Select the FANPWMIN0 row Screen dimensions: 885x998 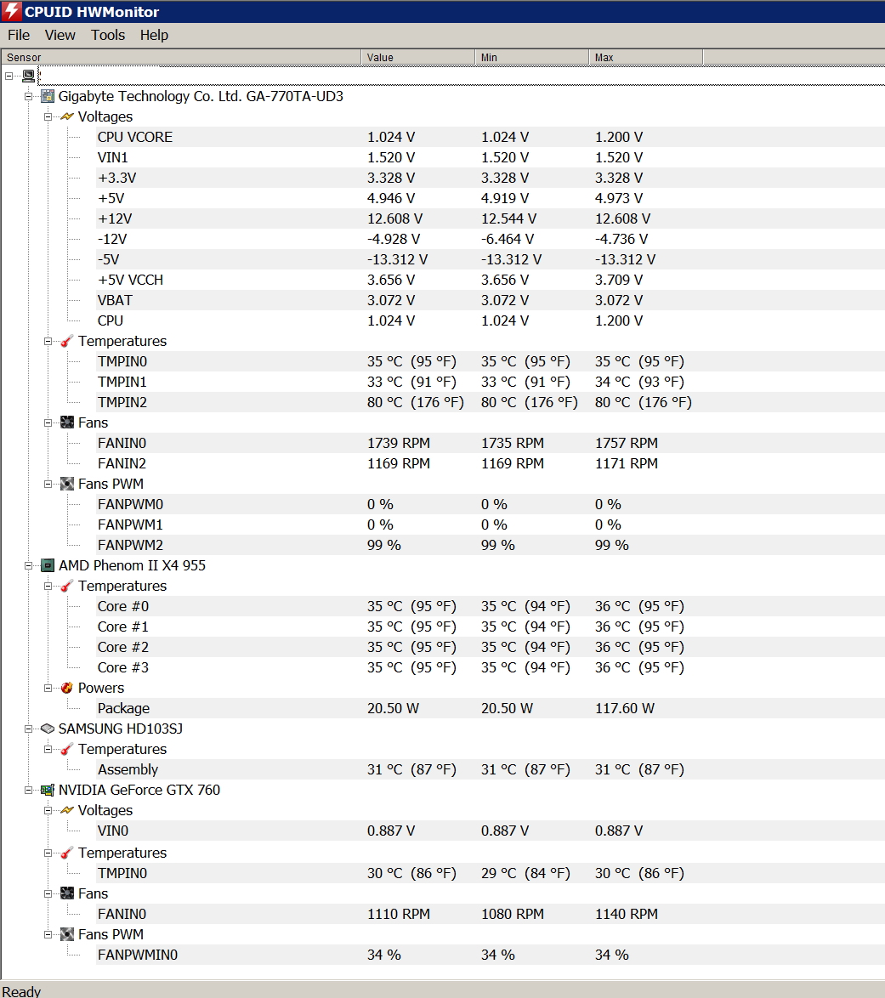click(x=491, y=955)
